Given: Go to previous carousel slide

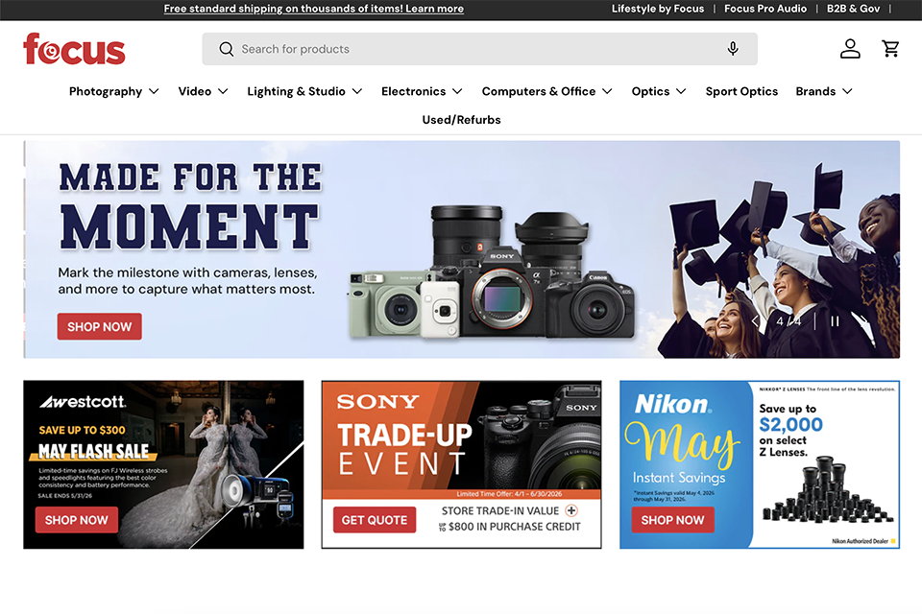Looking at the screenshot, I should (x=756, y=320).
